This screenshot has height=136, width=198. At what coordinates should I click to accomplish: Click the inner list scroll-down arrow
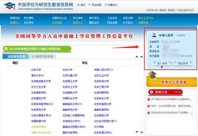137,132
